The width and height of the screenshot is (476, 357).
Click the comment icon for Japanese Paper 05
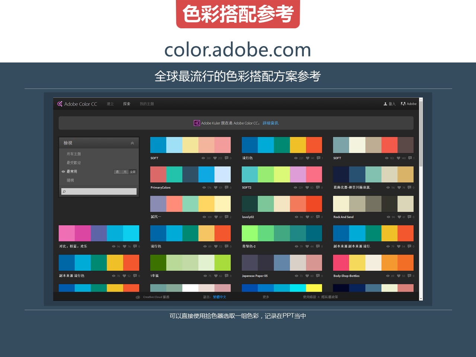tap(318, 276)
